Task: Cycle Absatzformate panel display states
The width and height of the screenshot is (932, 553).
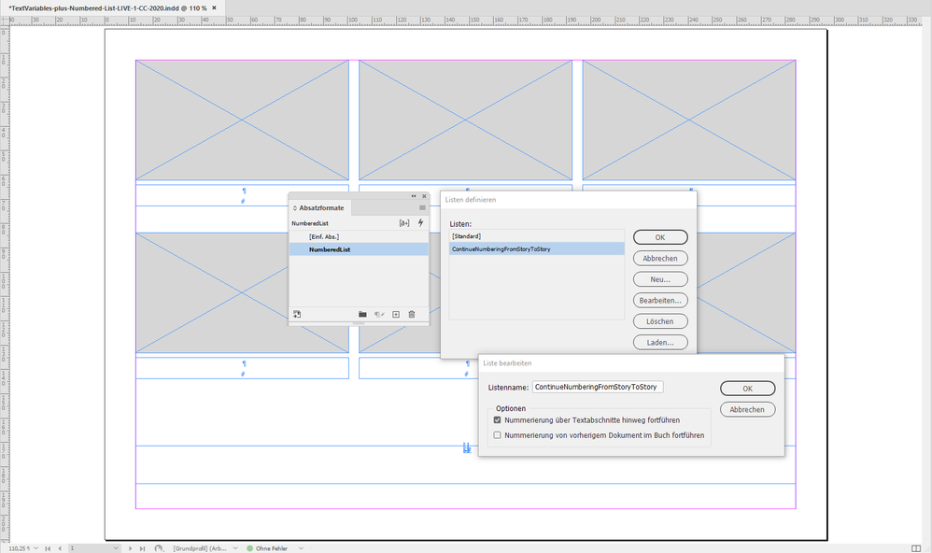Action: point(295,208)
